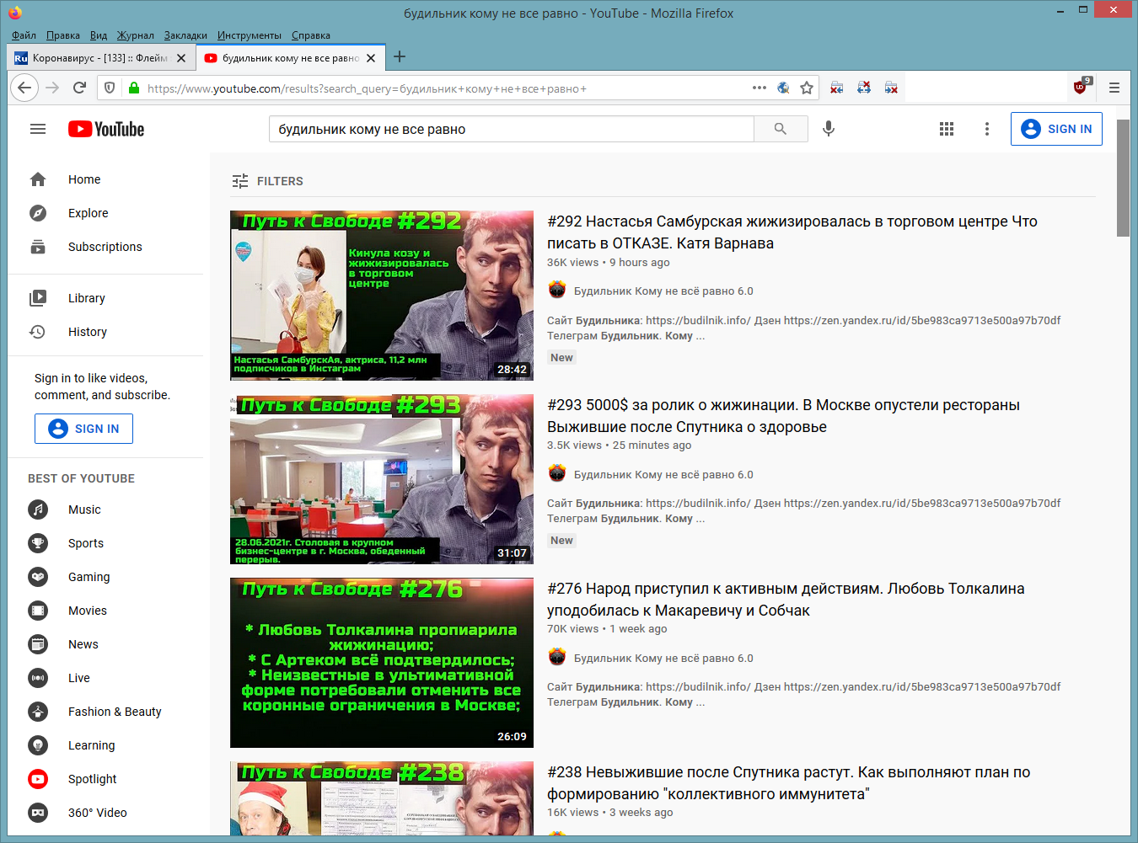This screenshot has width=1138, height=843.
Task: Start voice search with the microphone icon
Action: [829, 129]
